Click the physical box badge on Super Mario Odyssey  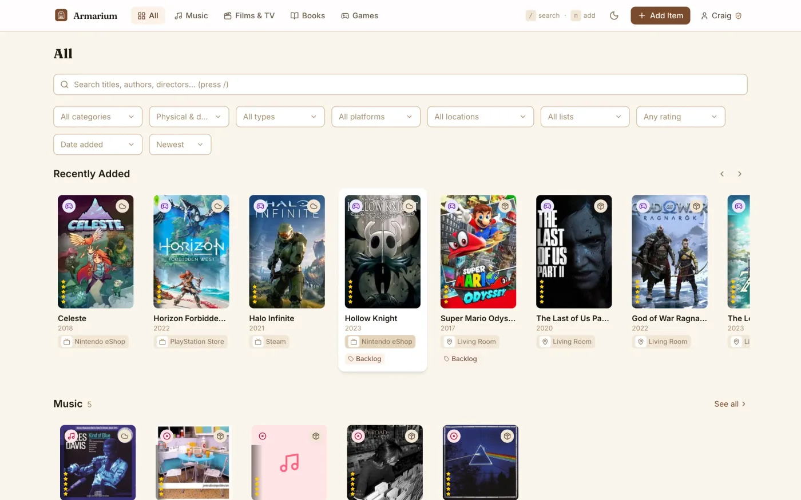(505, 206)
